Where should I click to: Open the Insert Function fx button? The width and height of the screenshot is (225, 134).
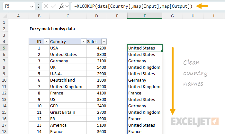(61, 6)
